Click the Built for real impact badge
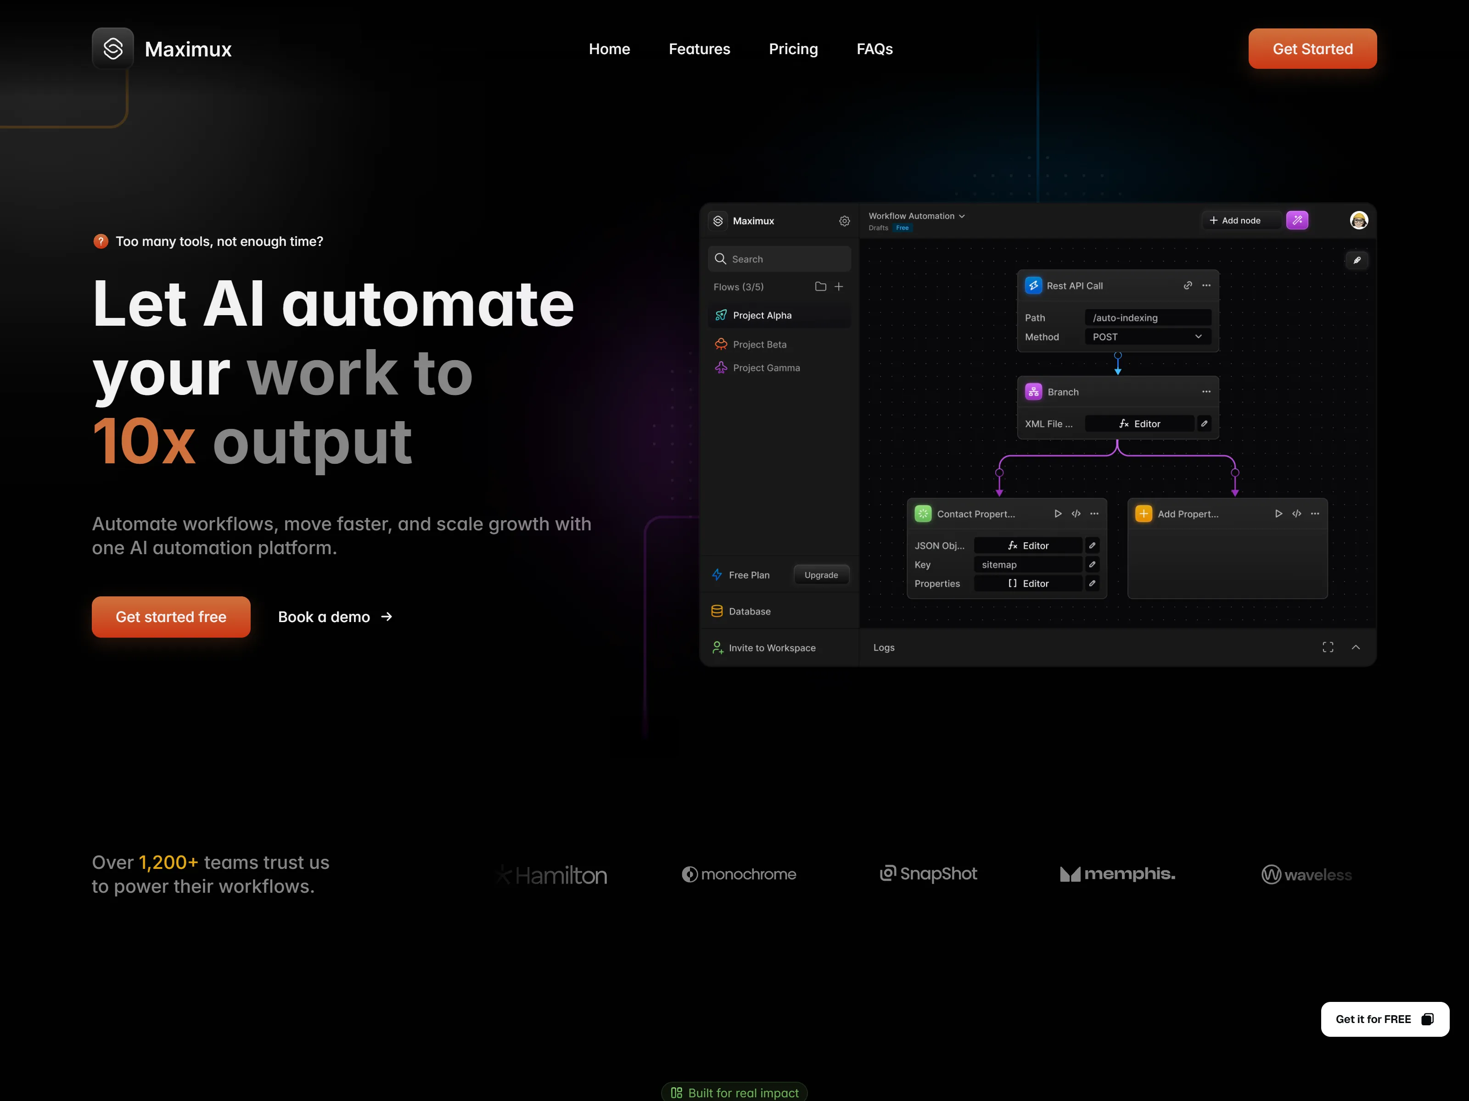1469x1101 pixels. pos(734,1092)
